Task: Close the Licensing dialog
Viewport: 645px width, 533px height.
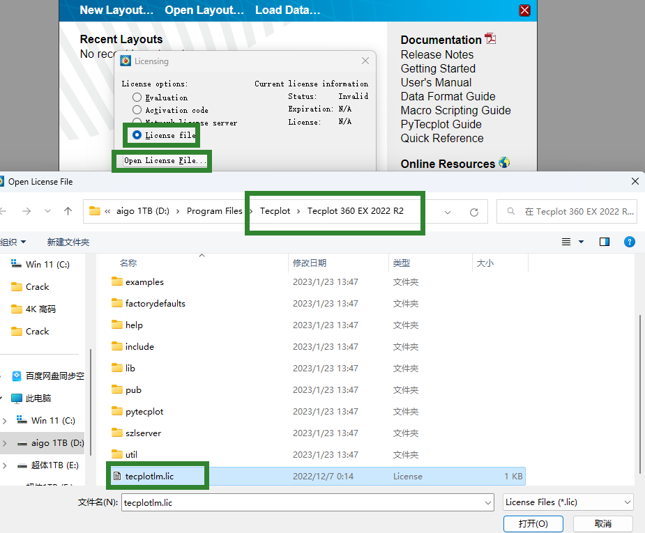Action: (x=365, y=61)
